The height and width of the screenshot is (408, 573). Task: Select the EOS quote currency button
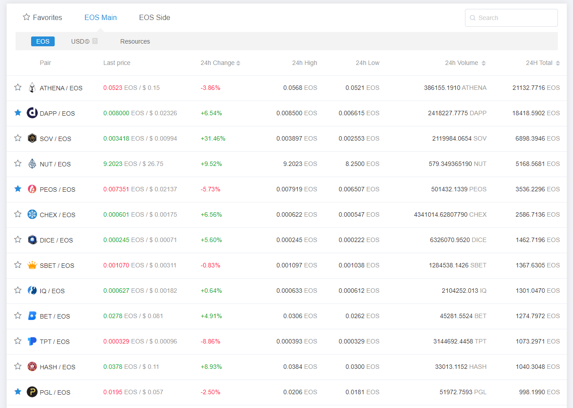click(x=43, y=41)
